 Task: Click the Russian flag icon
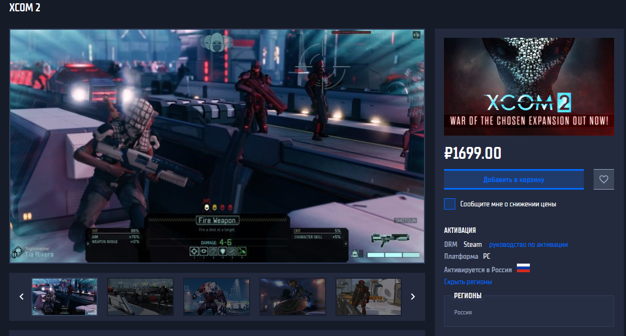(523, 268)
